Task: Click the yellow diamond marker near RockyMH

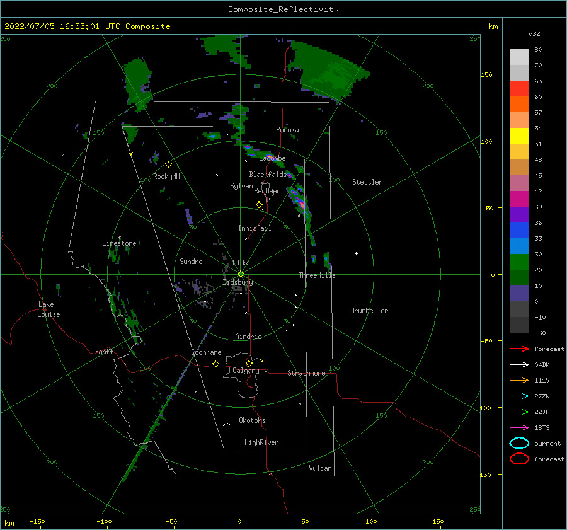Action: click(x=168, y=164)
